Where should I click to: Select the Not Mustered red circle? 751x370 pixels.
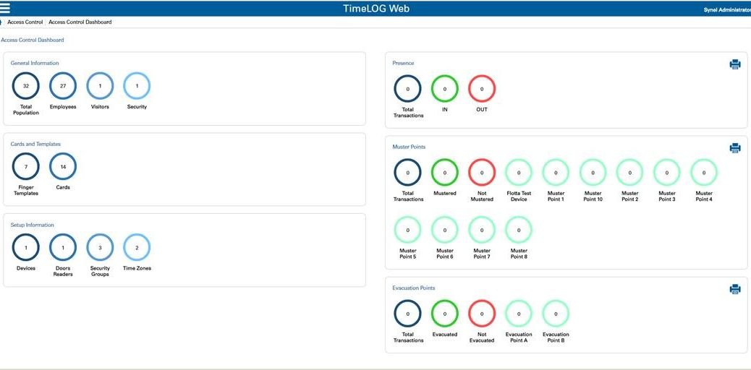click(482, 173)
